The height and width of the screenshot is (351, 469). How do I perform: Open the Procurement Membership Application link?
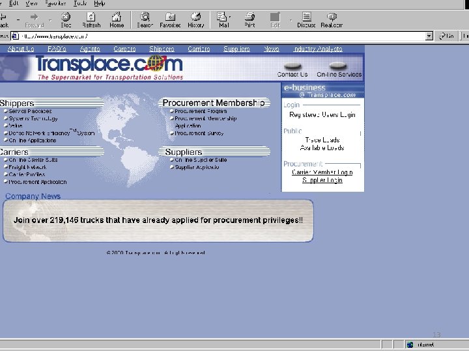tap(205, 122)
